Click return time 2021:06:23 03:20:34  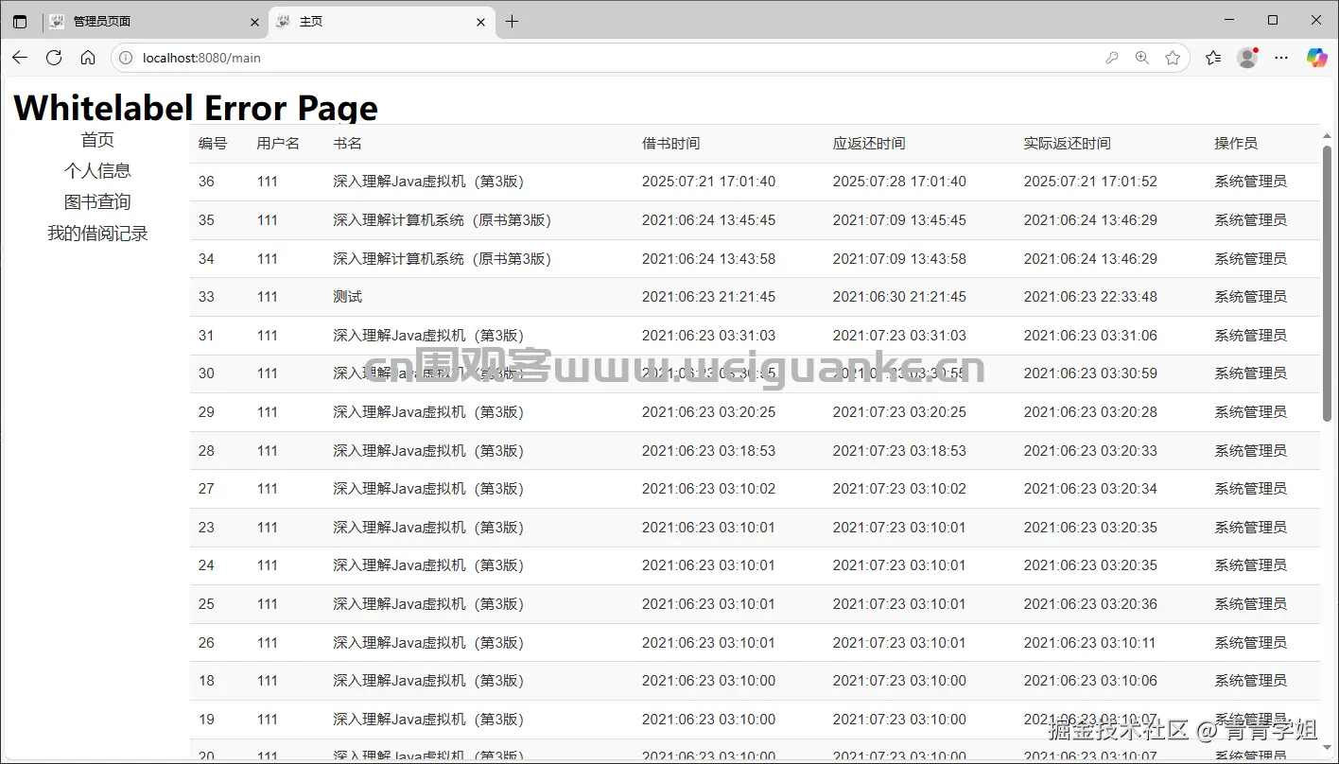click(x=1090, y=489)
